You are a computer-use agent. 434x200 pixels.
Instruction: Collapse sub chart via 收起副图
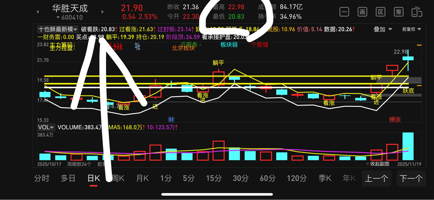click(x=378, y=164)
